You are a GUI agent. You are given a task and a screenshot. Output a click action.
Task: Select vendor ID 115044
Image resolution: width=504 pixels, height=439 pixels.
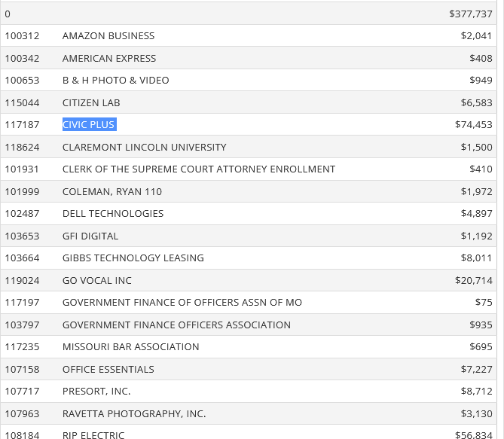pos(22,102)
